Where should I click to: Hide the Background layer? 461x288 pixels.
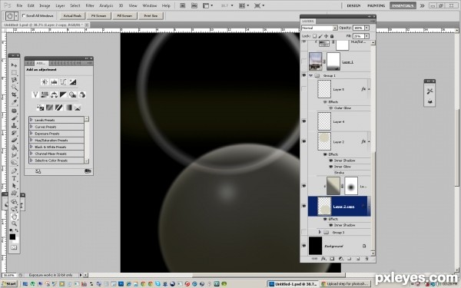(304, 246)
